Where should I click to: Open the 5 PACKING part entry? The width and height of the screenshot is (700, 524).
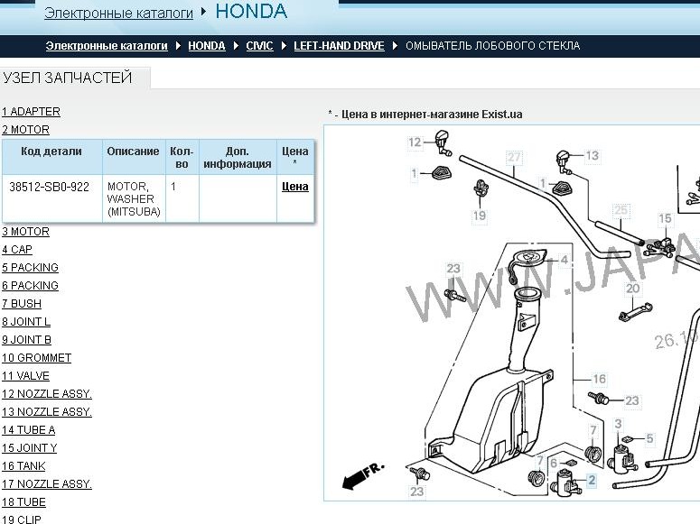[30, 268]
